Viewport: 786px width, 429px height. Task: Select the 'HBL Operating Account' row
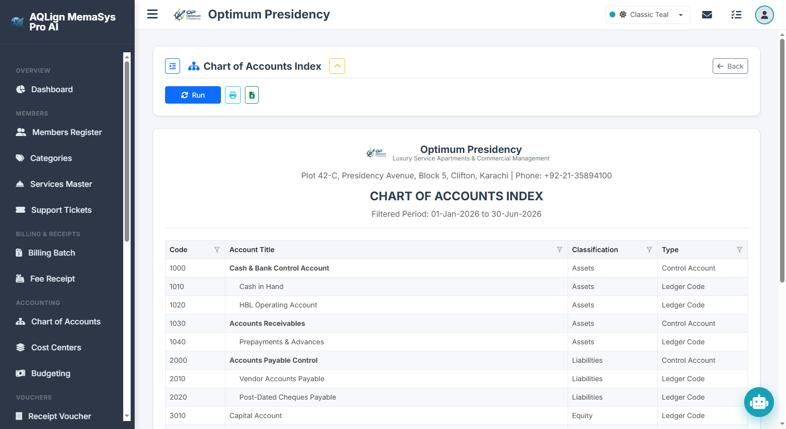[x=456, y=305]
